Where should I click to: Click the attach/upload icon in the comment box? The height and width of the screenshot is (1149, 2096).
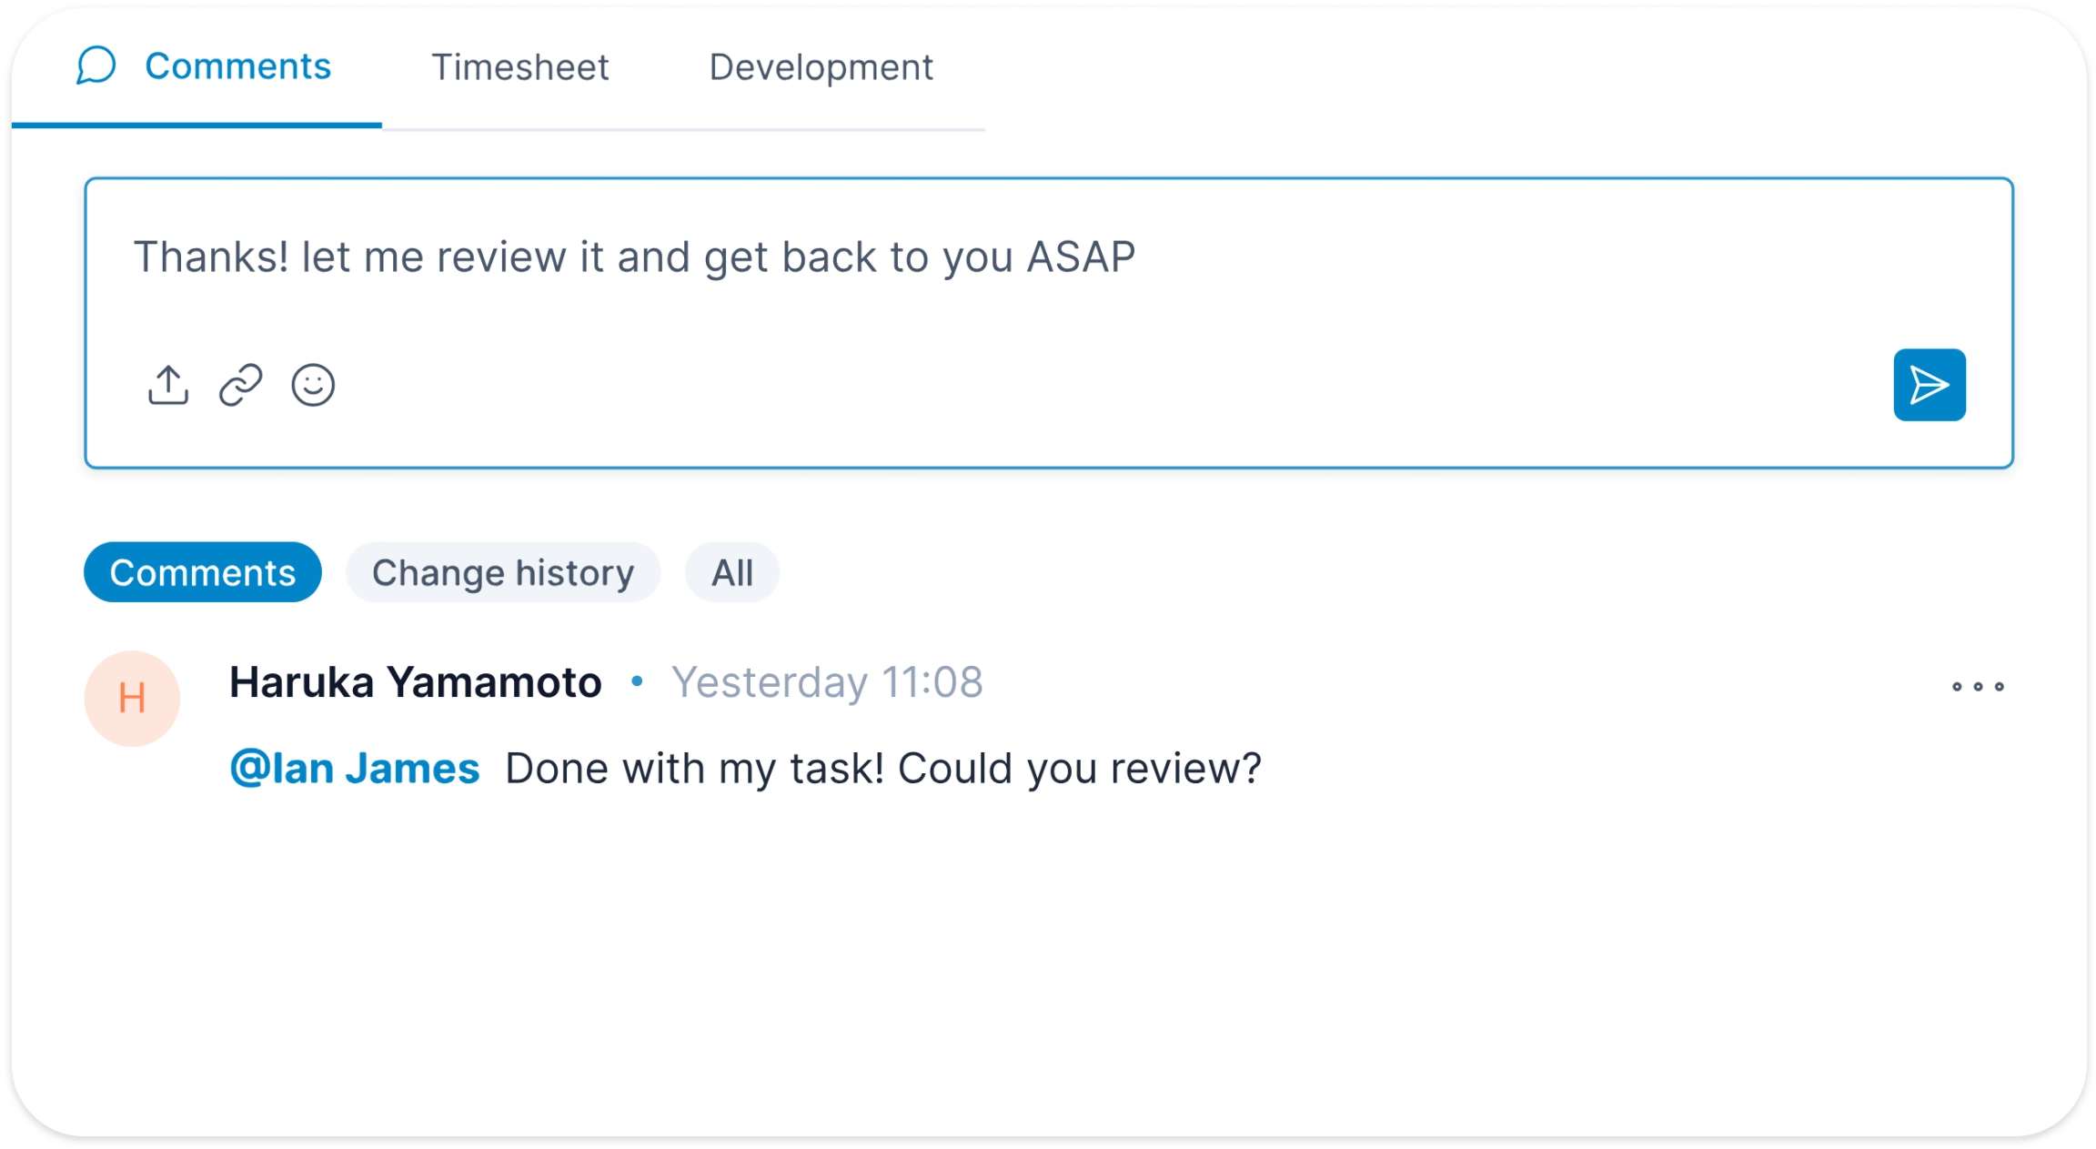pyautogui.click(x=167, y=385)
